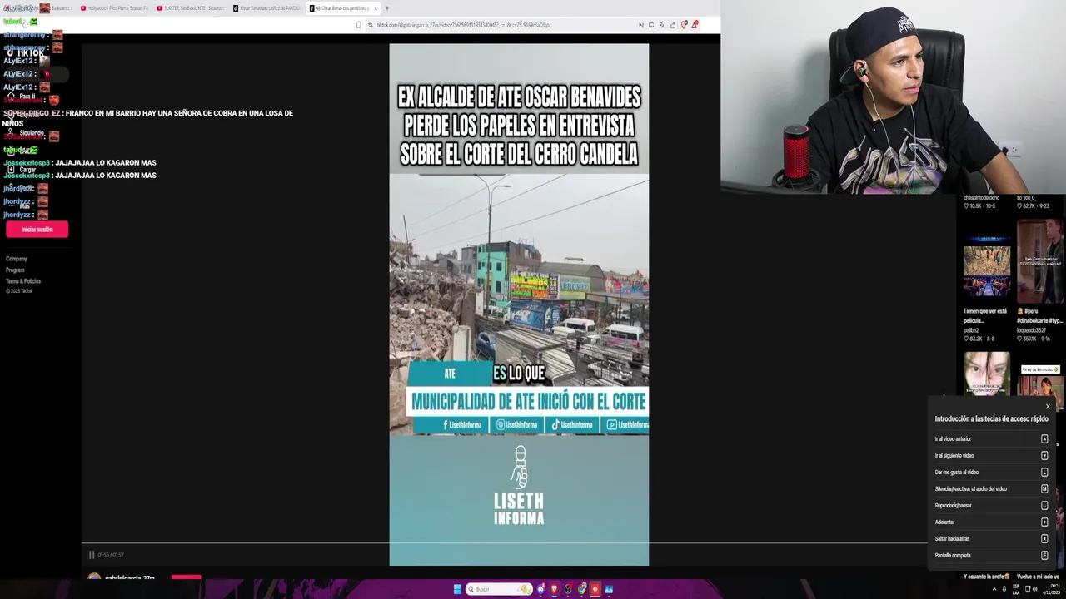1066x599 pixels.
Task: Click the M key icon for muting audio
Action: (1044, 489)
